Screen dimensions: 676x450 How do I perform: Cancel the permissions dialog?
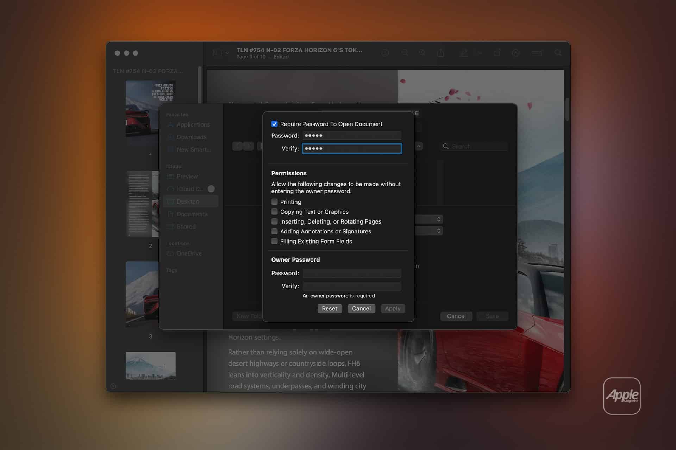(x=361, y=308)
